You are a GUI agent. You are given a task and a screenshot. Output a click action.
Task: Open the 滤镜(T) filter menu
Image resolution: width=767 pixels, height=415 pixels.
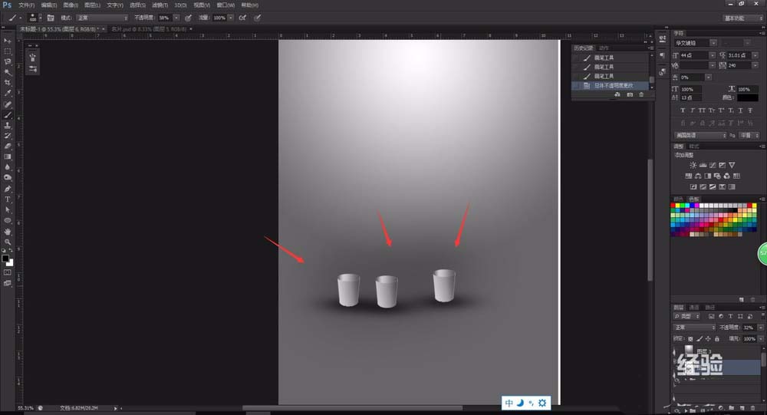[160, 5]
